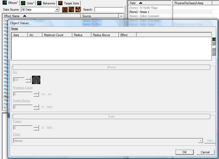Click the Radius column header
Screen dimensions: 219x159
[82, 35]
